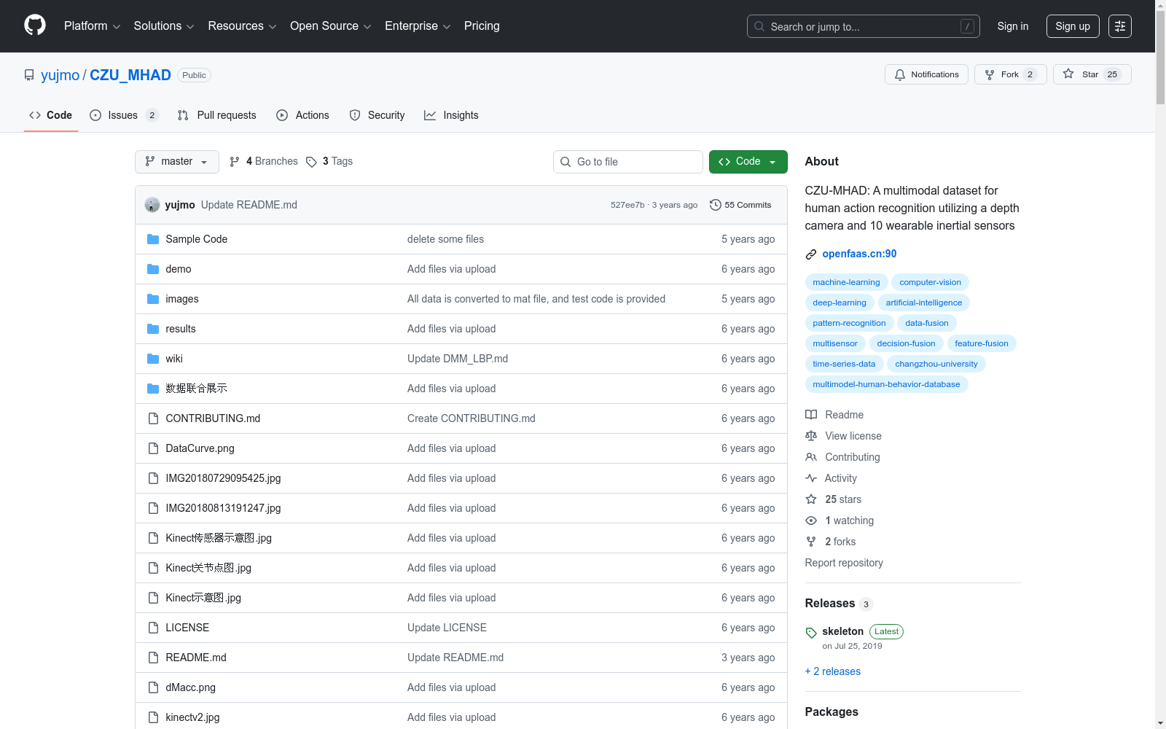Open the openfaas.cn:90 website link
This screenshot has height=729, width=1166.
(859, 254)
